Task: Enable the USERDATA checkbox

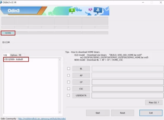Action: 68,95
